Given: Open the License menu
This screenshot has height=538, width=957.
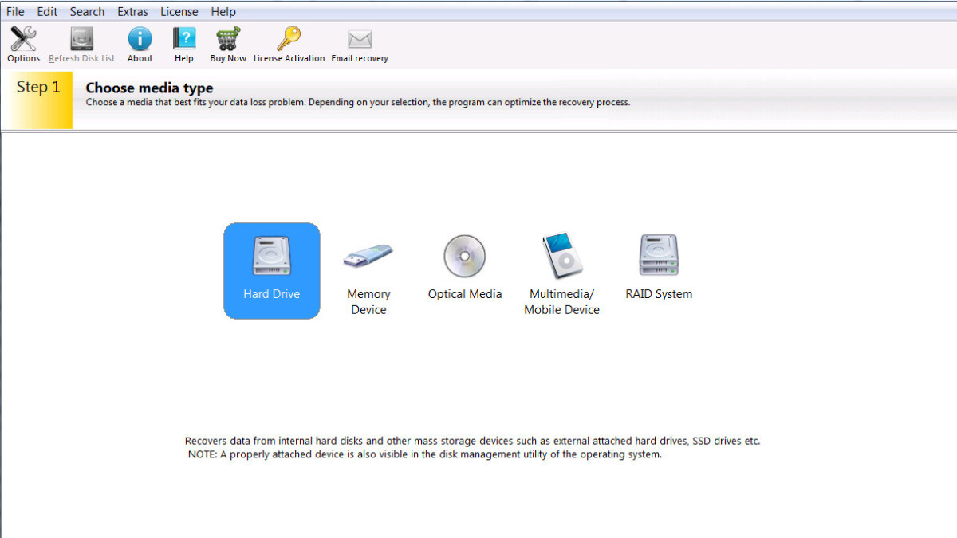Looking at the screenshot, I should 179,12.
